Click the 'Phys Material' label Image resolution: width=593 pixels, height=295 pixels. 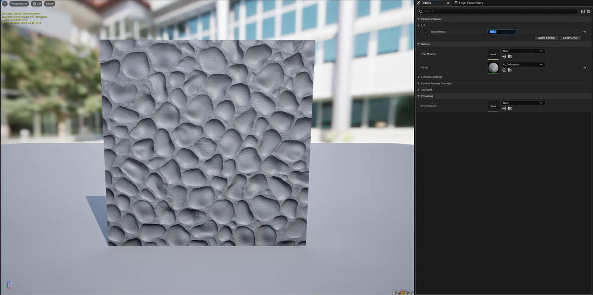coord(428,54)
